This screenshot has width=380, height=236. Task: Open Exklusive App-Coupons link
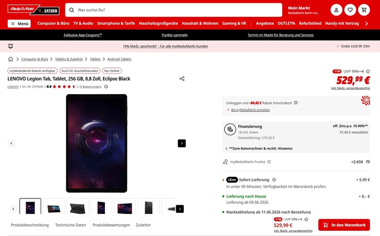click(x=82, y=35)
